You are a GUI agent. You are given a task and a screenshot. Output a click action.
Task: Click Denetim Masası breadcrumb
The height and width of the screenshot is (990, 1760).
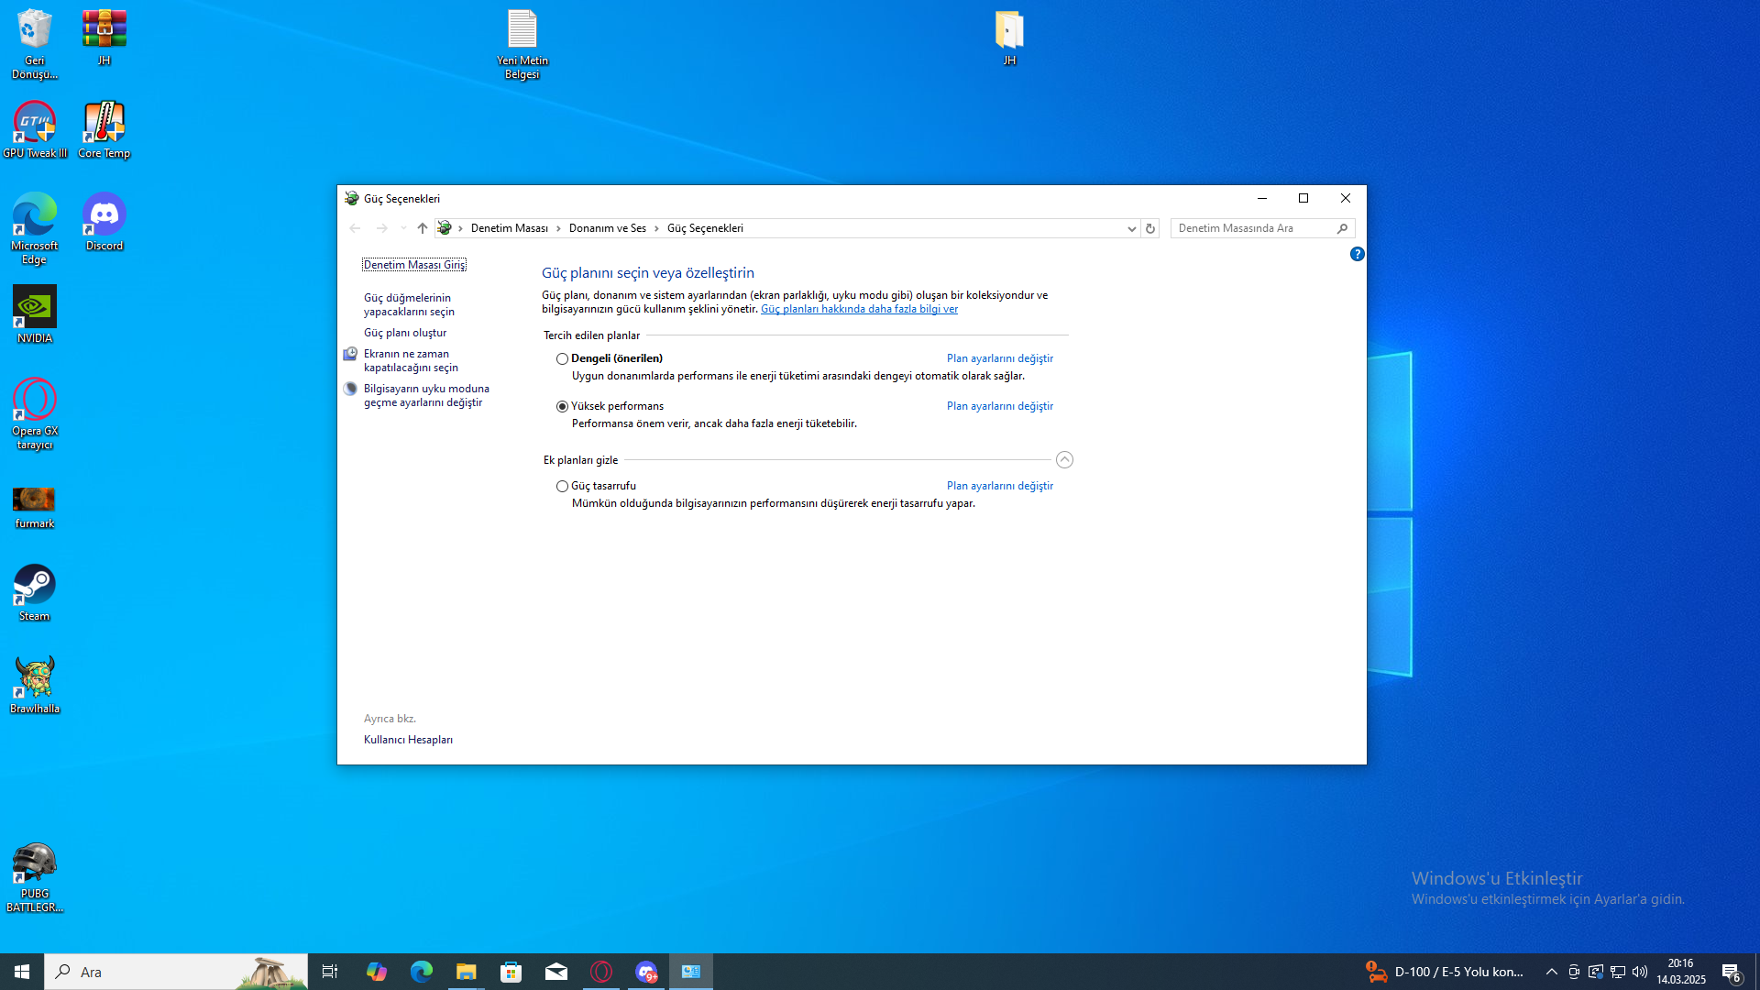point(510,228)
